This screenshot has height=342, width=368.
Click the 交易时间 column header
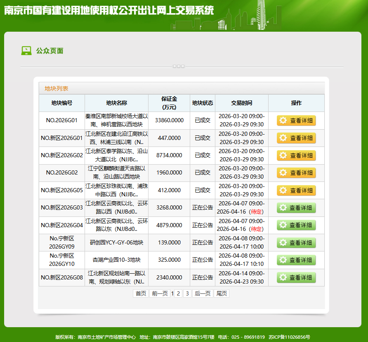click(241, 103)
